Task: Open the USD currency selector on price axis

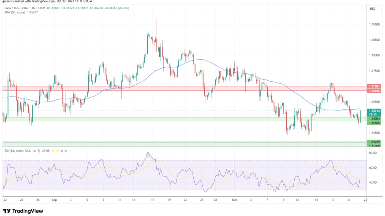Action: (x=373, y=8)
